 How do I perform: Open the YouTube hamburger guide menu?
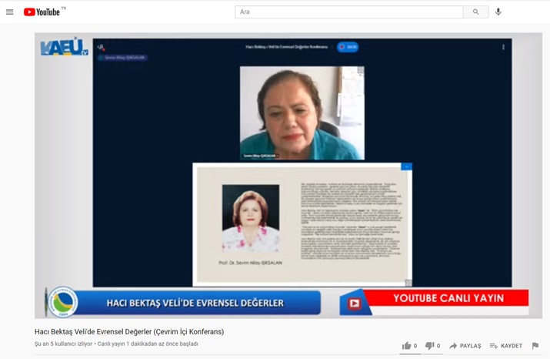click(9, 12)
